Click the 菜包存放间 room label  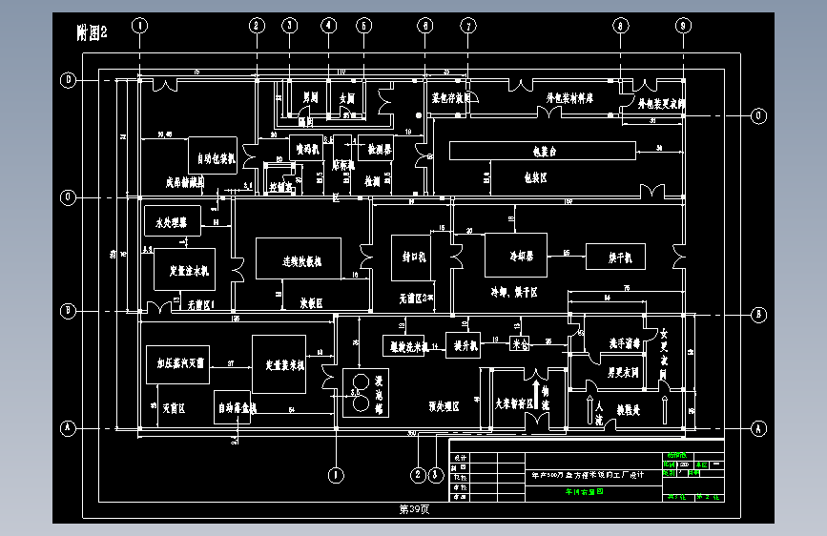451,98
